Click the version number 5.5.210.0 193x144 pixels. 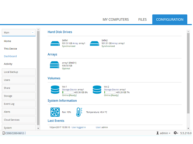tap(186, 133)
